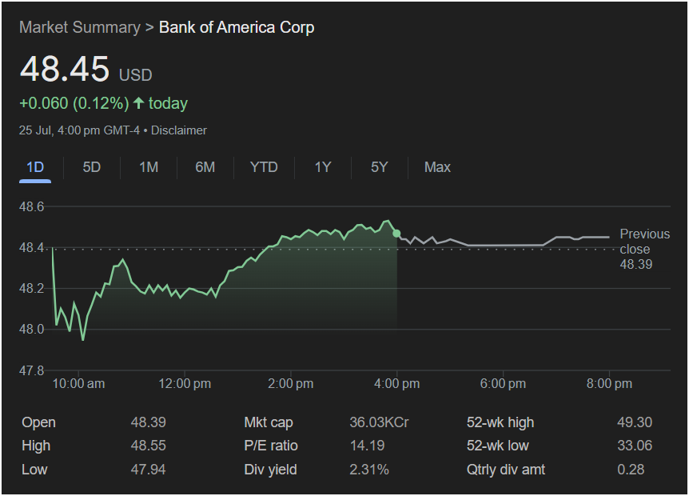Image resolution: width=689 pixels, height=496 pixels.
Task: Click the Previous close 48.39 label
Action: tap(644, 249)
